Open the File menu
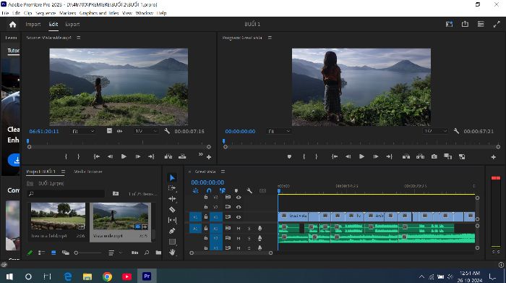Screen dimensions: 506x283 pos(5,13)
